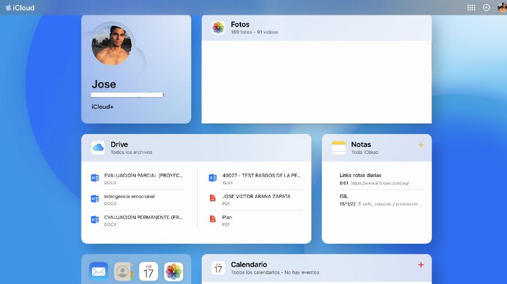Viewport: 507px width, 284px height.
Task: Click Todo iCloud subtitle in Notas
Action: point(364,152)
